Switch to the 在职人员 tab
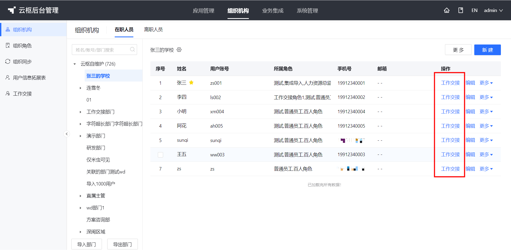The height and width of the screenshot is (251, 511). click(124, 30)
